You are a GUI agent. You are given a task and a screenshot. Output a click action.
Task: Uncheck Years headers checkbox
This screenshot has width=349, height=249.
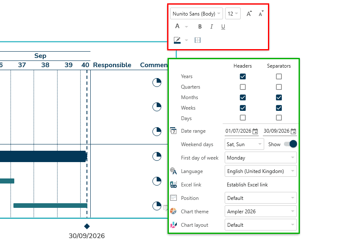coord(243,76)
